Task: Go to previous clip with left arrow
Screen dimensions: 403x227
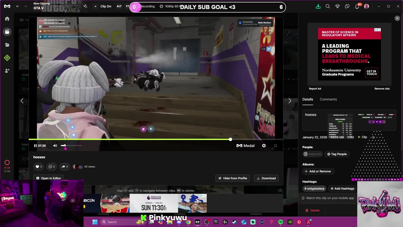Action: pyautogui.click(x=22, y=101)
